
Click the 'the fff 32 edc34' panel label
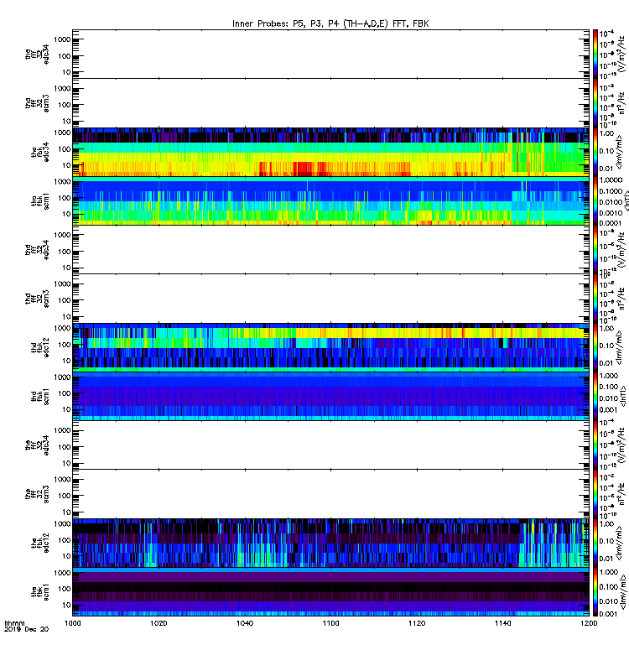(x=37, y=445)
